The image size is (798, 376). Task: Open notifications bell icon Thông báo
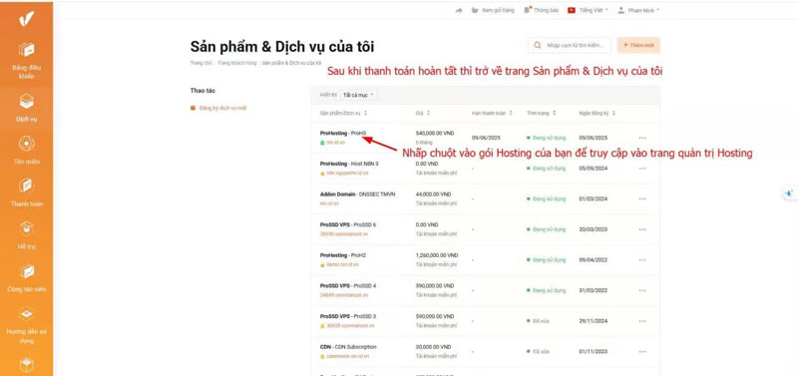pyautogui.click(x=528, y=10)
